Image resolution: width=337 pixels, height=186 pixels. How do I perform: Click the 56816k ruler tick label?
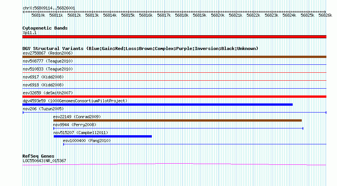click(146, 16)
